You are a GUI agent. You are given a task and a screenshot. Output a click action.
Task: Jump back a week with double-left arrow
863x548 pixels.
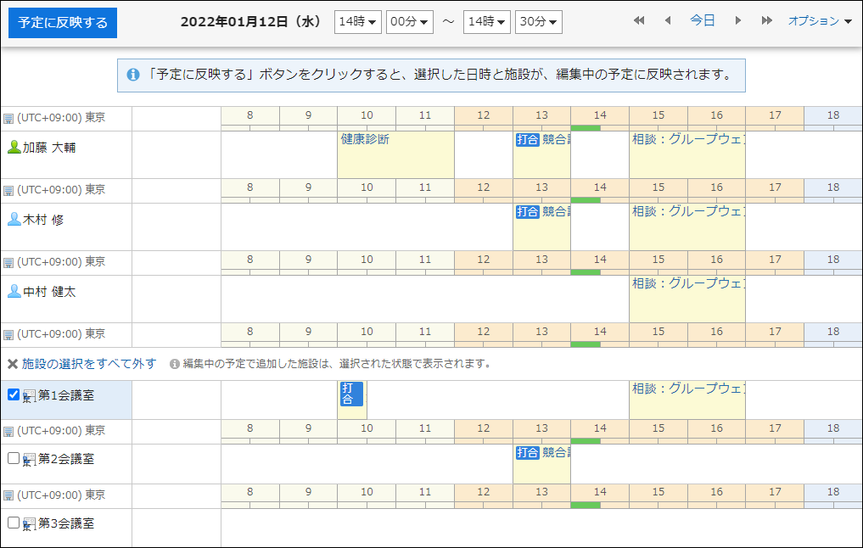(x=639, y=20)
